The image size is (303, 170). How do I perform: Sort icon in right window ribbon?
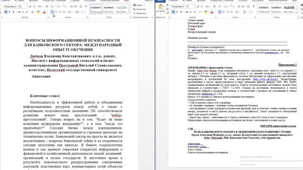pyautogui.click(x=249, y=7)
